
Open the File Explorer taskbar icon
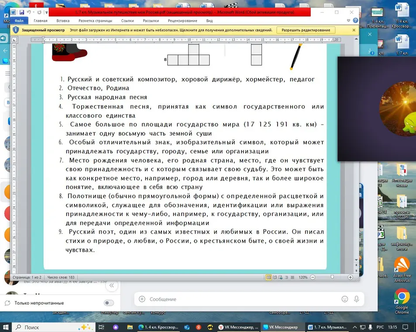(x=130, y=327)
